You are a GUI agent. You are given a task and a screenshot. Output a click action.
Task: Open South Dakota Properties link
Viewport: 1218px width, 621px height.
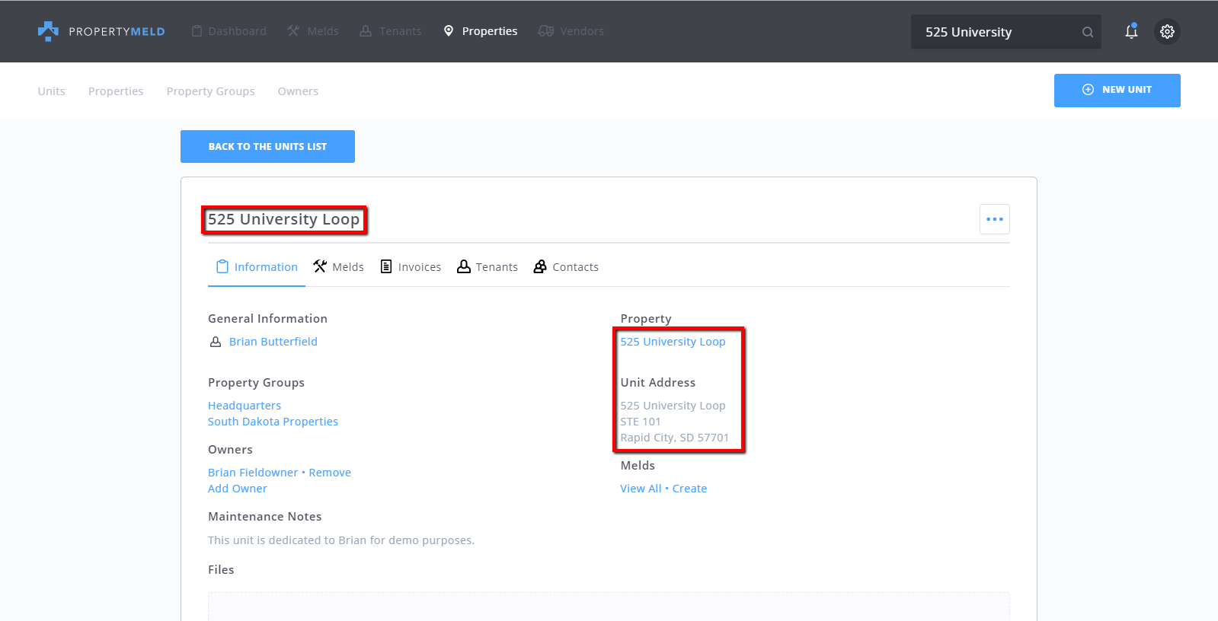click(273, 422)
